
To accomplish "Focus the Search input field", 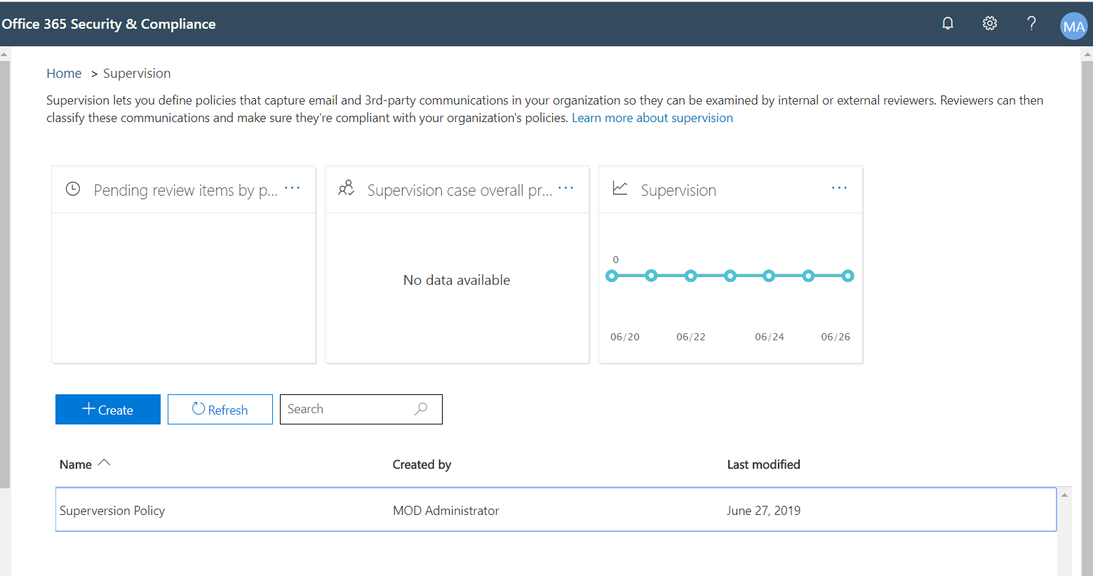I will [x=347, y=409].
